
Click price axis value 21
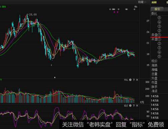click(148, 43)
